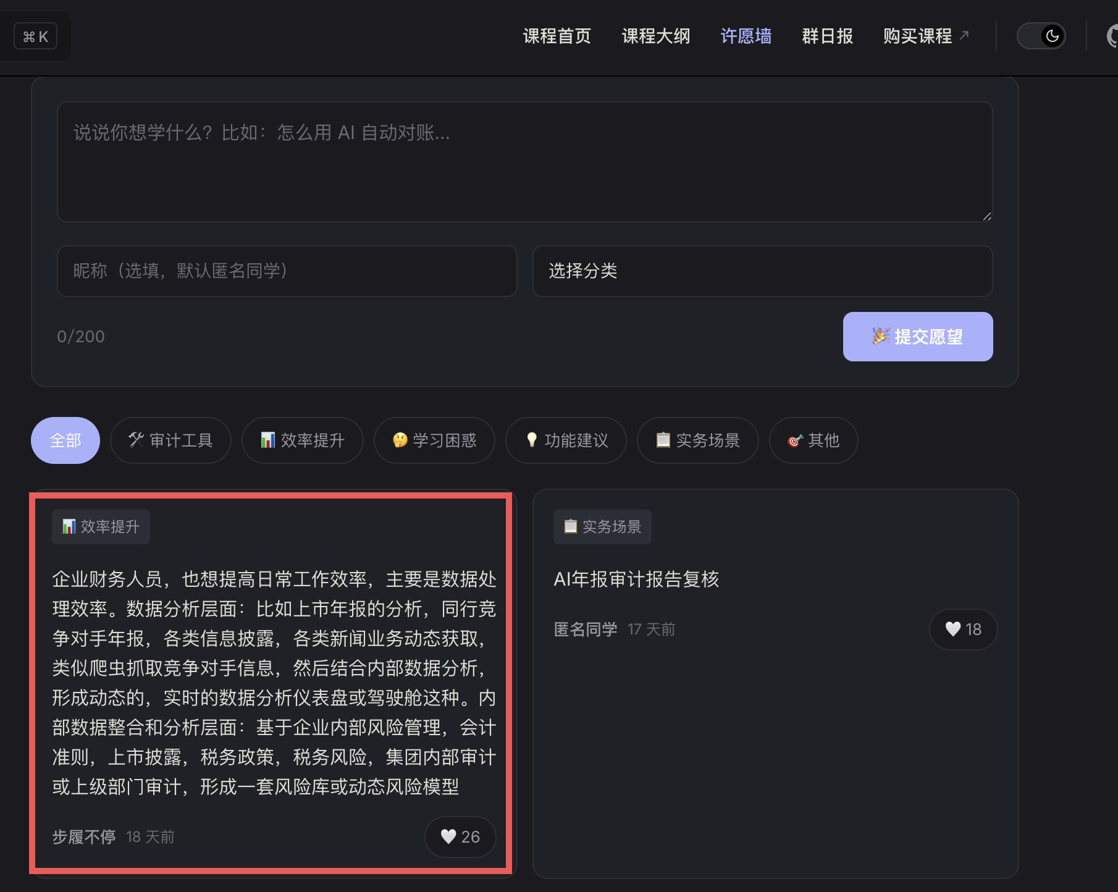This screenshot has width=1118, height=892.
Task: Click the hammer-wrench icon on 审计工具 chip
Action: tap(136, 440)
